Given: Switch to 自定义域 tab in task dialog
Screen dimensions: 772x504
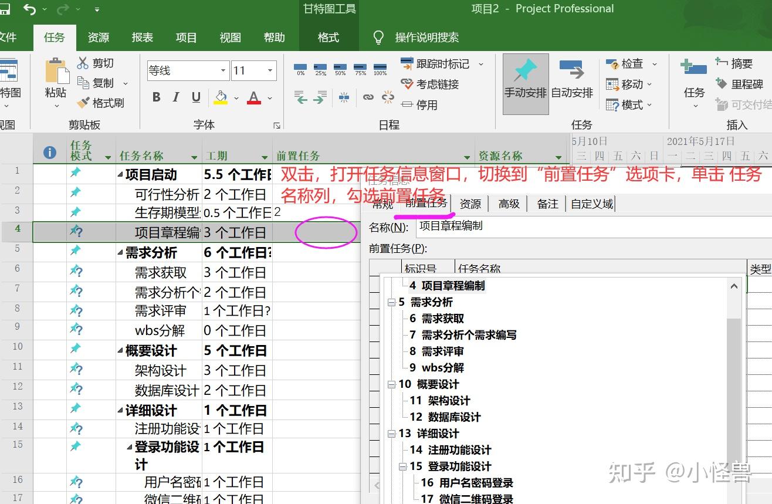Looking at the screenshot, I should pos(592,204).
